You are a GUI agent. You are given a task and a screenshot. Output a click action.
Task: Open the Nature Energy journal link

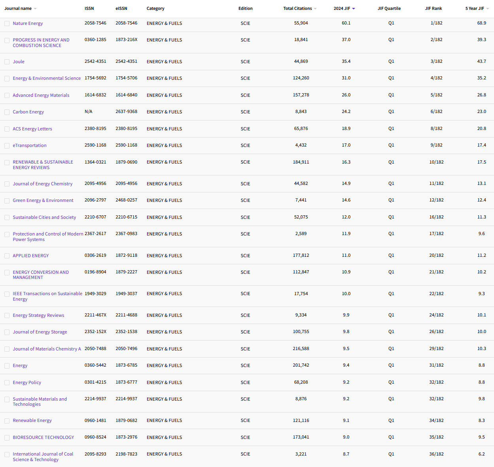point(28,23)
